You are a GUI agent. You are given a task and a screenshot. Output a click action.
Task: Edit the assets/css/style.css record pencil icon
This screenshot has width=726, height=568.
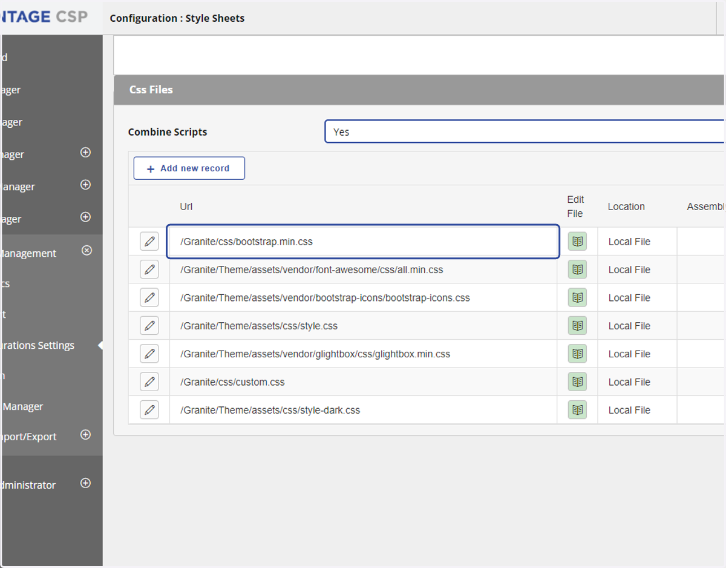point(149,325)
